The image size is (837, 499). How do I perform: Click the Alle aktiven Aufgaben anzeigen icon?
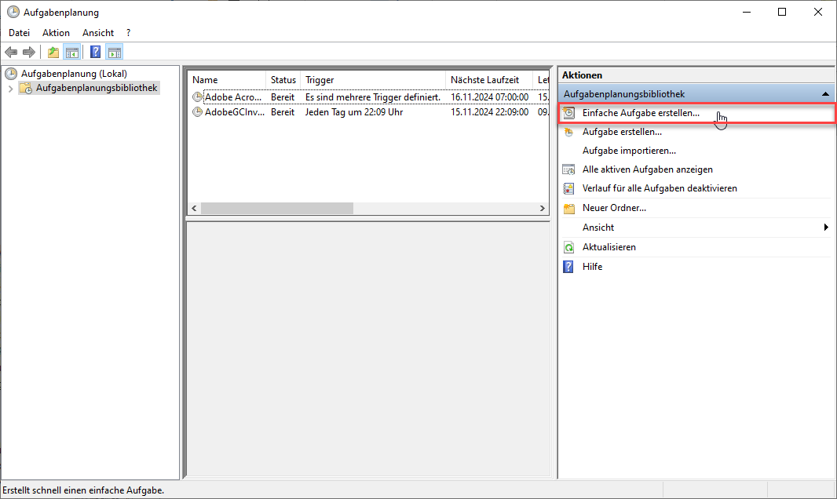(569, 169)
